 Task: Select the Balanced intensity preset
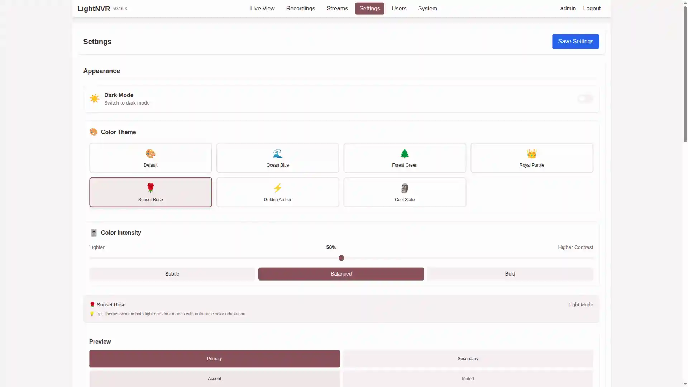[341, 274]
